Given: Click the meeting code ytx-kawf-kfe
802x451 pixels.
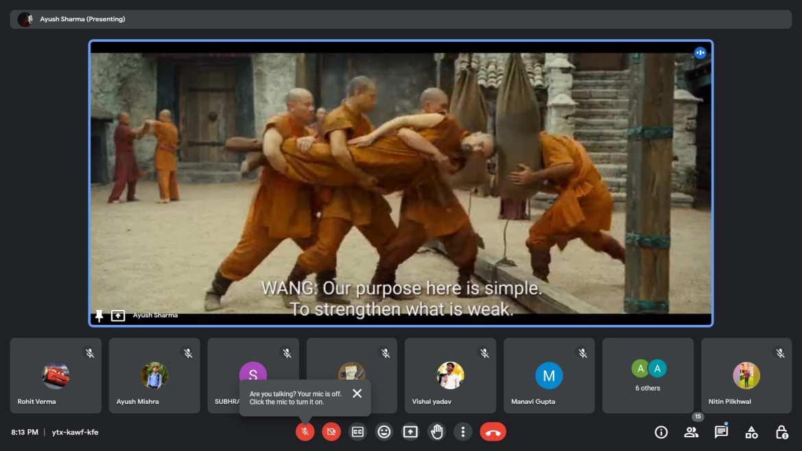Looking at the screenshot, I should coord(75,432).
